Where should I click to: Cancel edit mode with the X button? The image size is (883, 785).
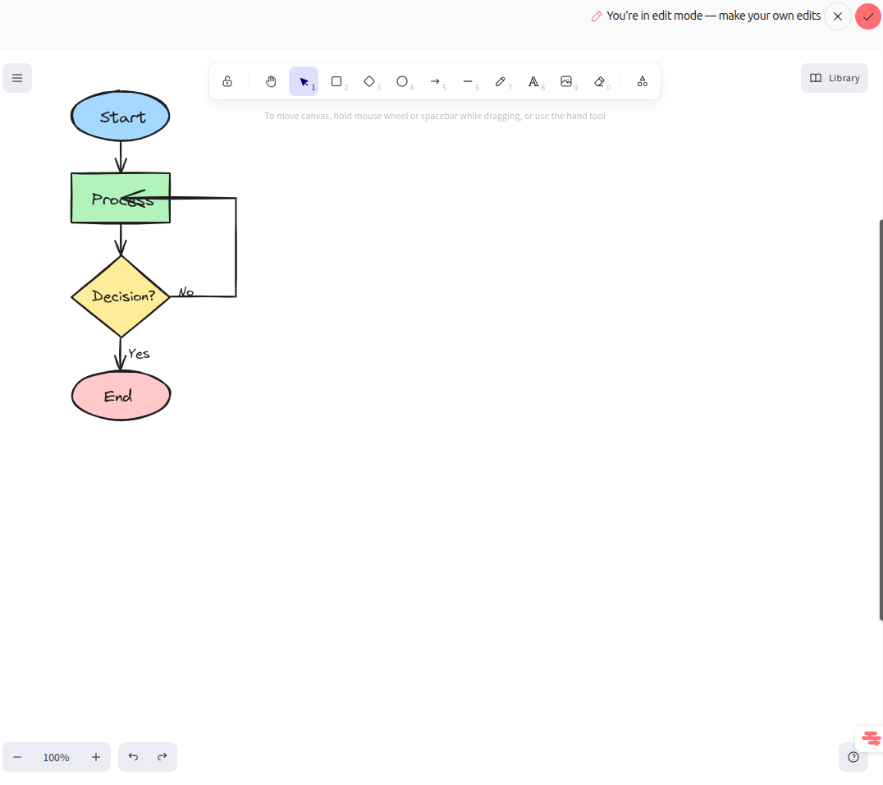pyautogui.click(x=837, y=16)
